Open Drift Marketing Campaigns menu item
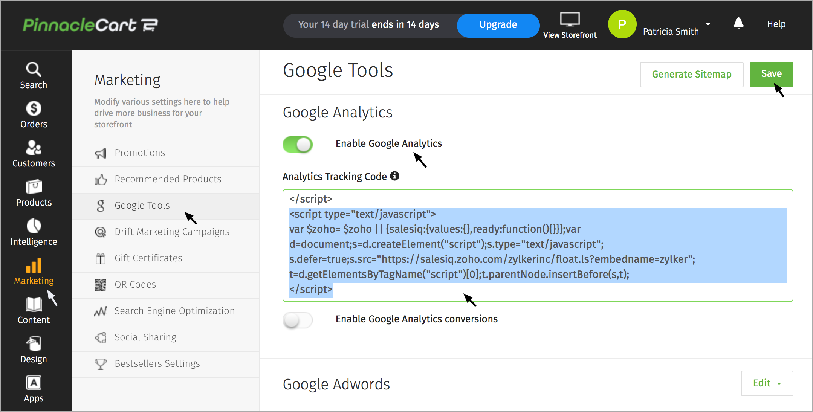 [165, 232]
